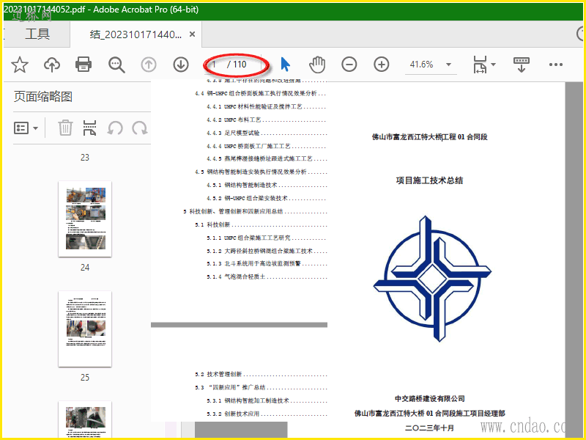Image resolution: width=586 pixels, height=440 pixels.
Task: Click contents entry 4.4.1 UHPC 材料性能验证及搅拌工艺
Action: click(x=267, y=106)
